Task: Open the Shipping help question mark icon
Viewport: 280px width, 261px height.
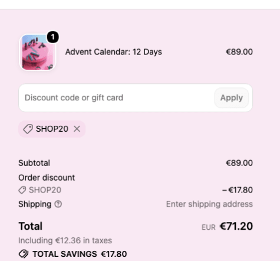Action: tap(58, 204)
